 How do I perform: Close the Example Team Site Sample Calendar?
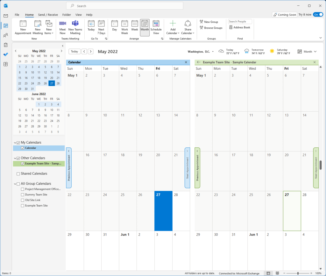(315, 62)
